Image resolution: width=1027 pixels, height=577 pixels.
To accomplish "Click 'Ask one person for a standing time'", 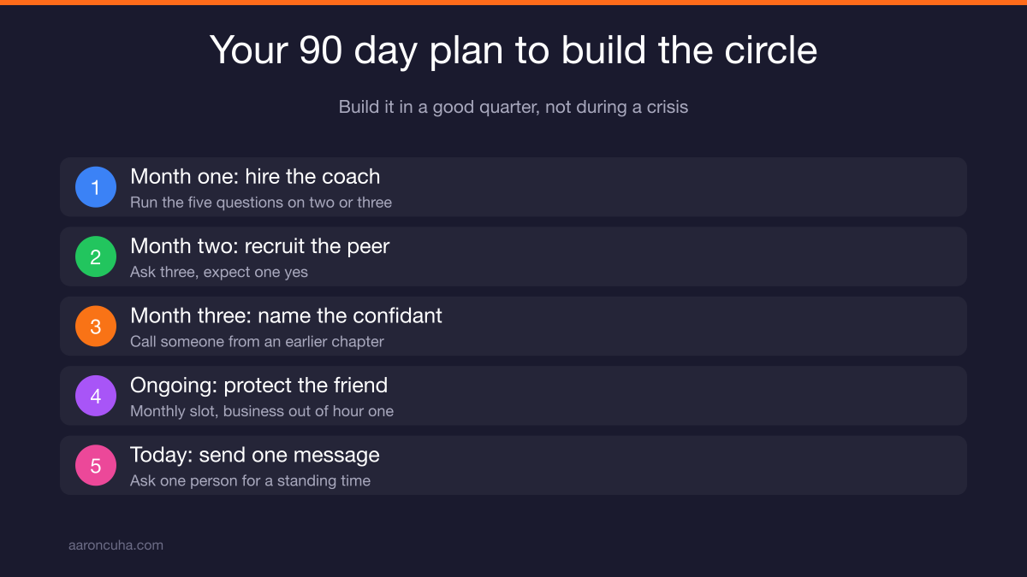I will pyautogui.click(x=250, y=481).
